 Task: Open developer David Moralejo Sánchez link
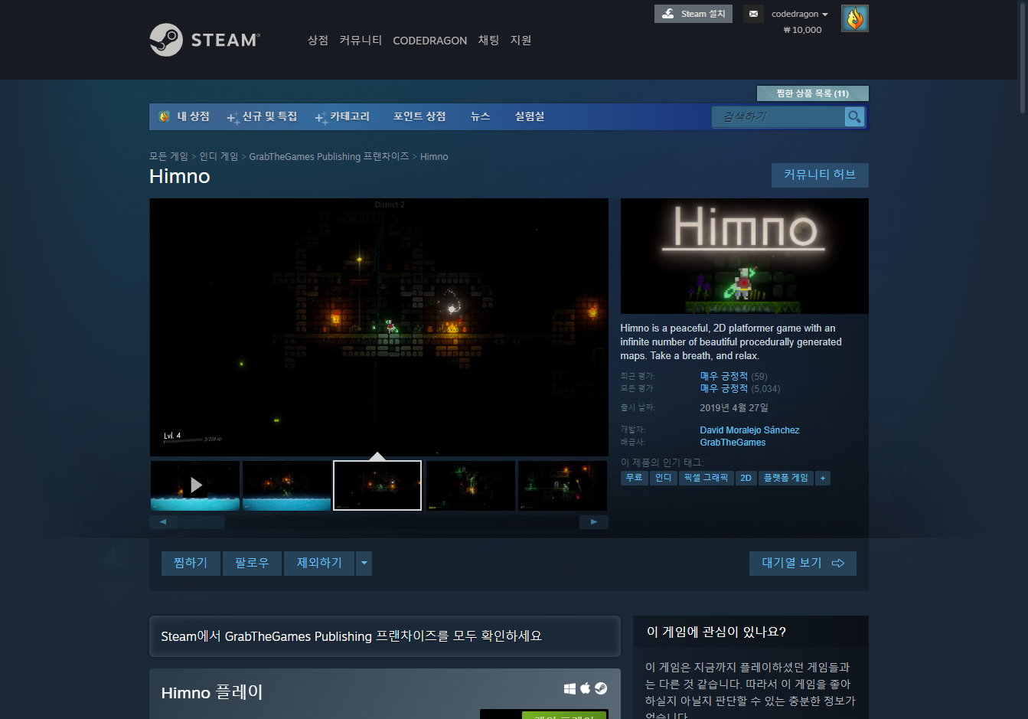pos(749,430)
